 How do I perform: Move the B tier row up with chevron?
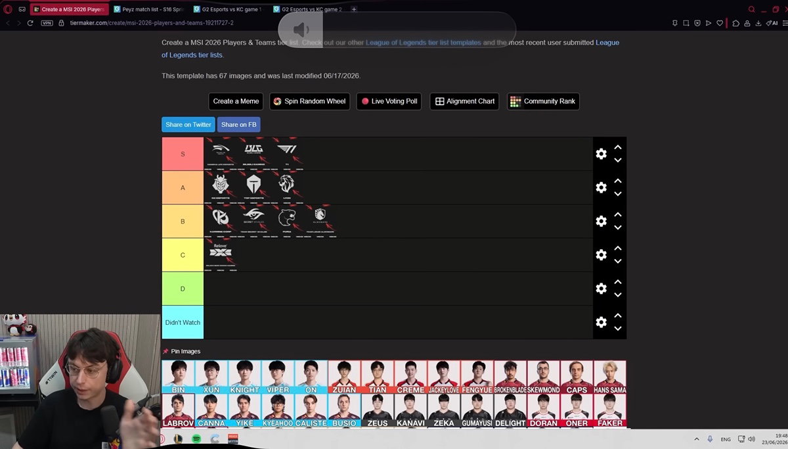click(617, 215)
